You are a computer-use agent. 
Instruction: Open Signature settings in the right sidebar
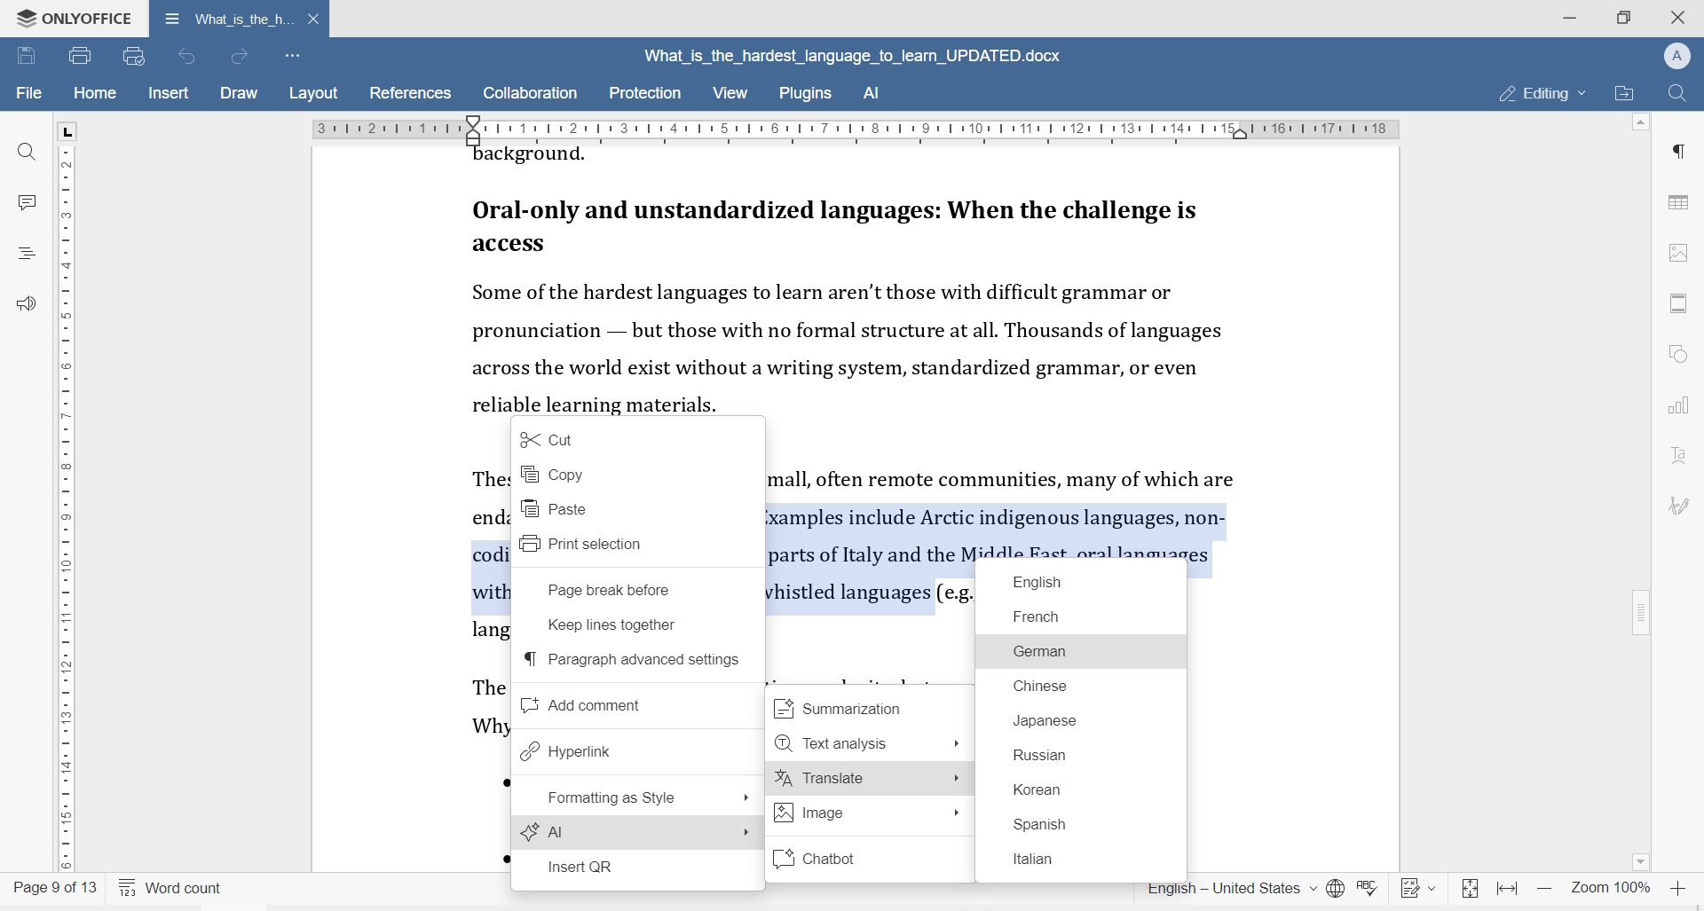tap(1679, 507)
